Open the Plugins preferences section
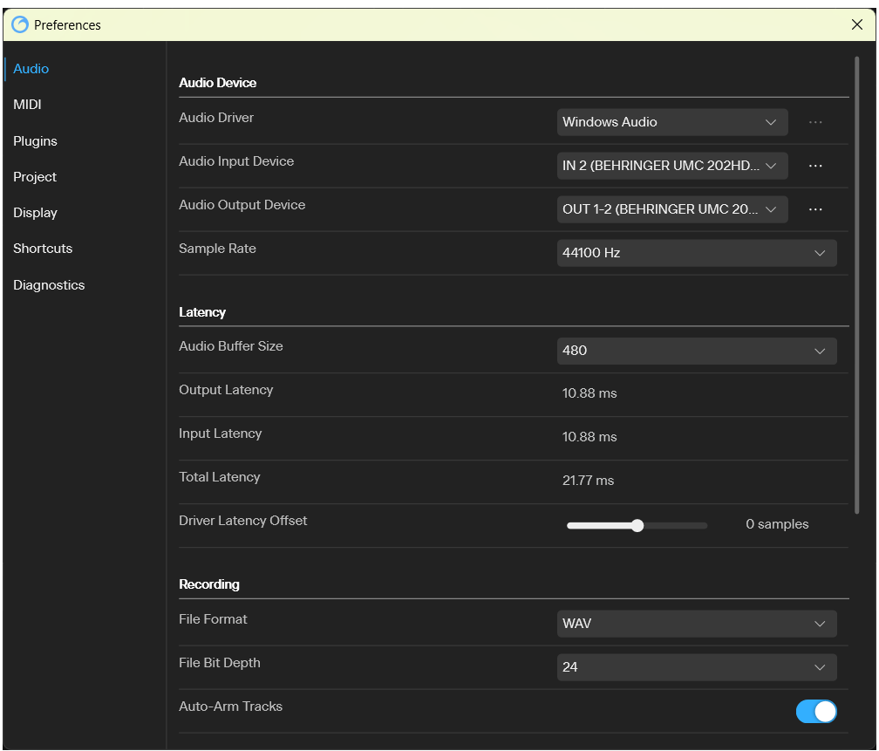 click(x=35, y=141)
